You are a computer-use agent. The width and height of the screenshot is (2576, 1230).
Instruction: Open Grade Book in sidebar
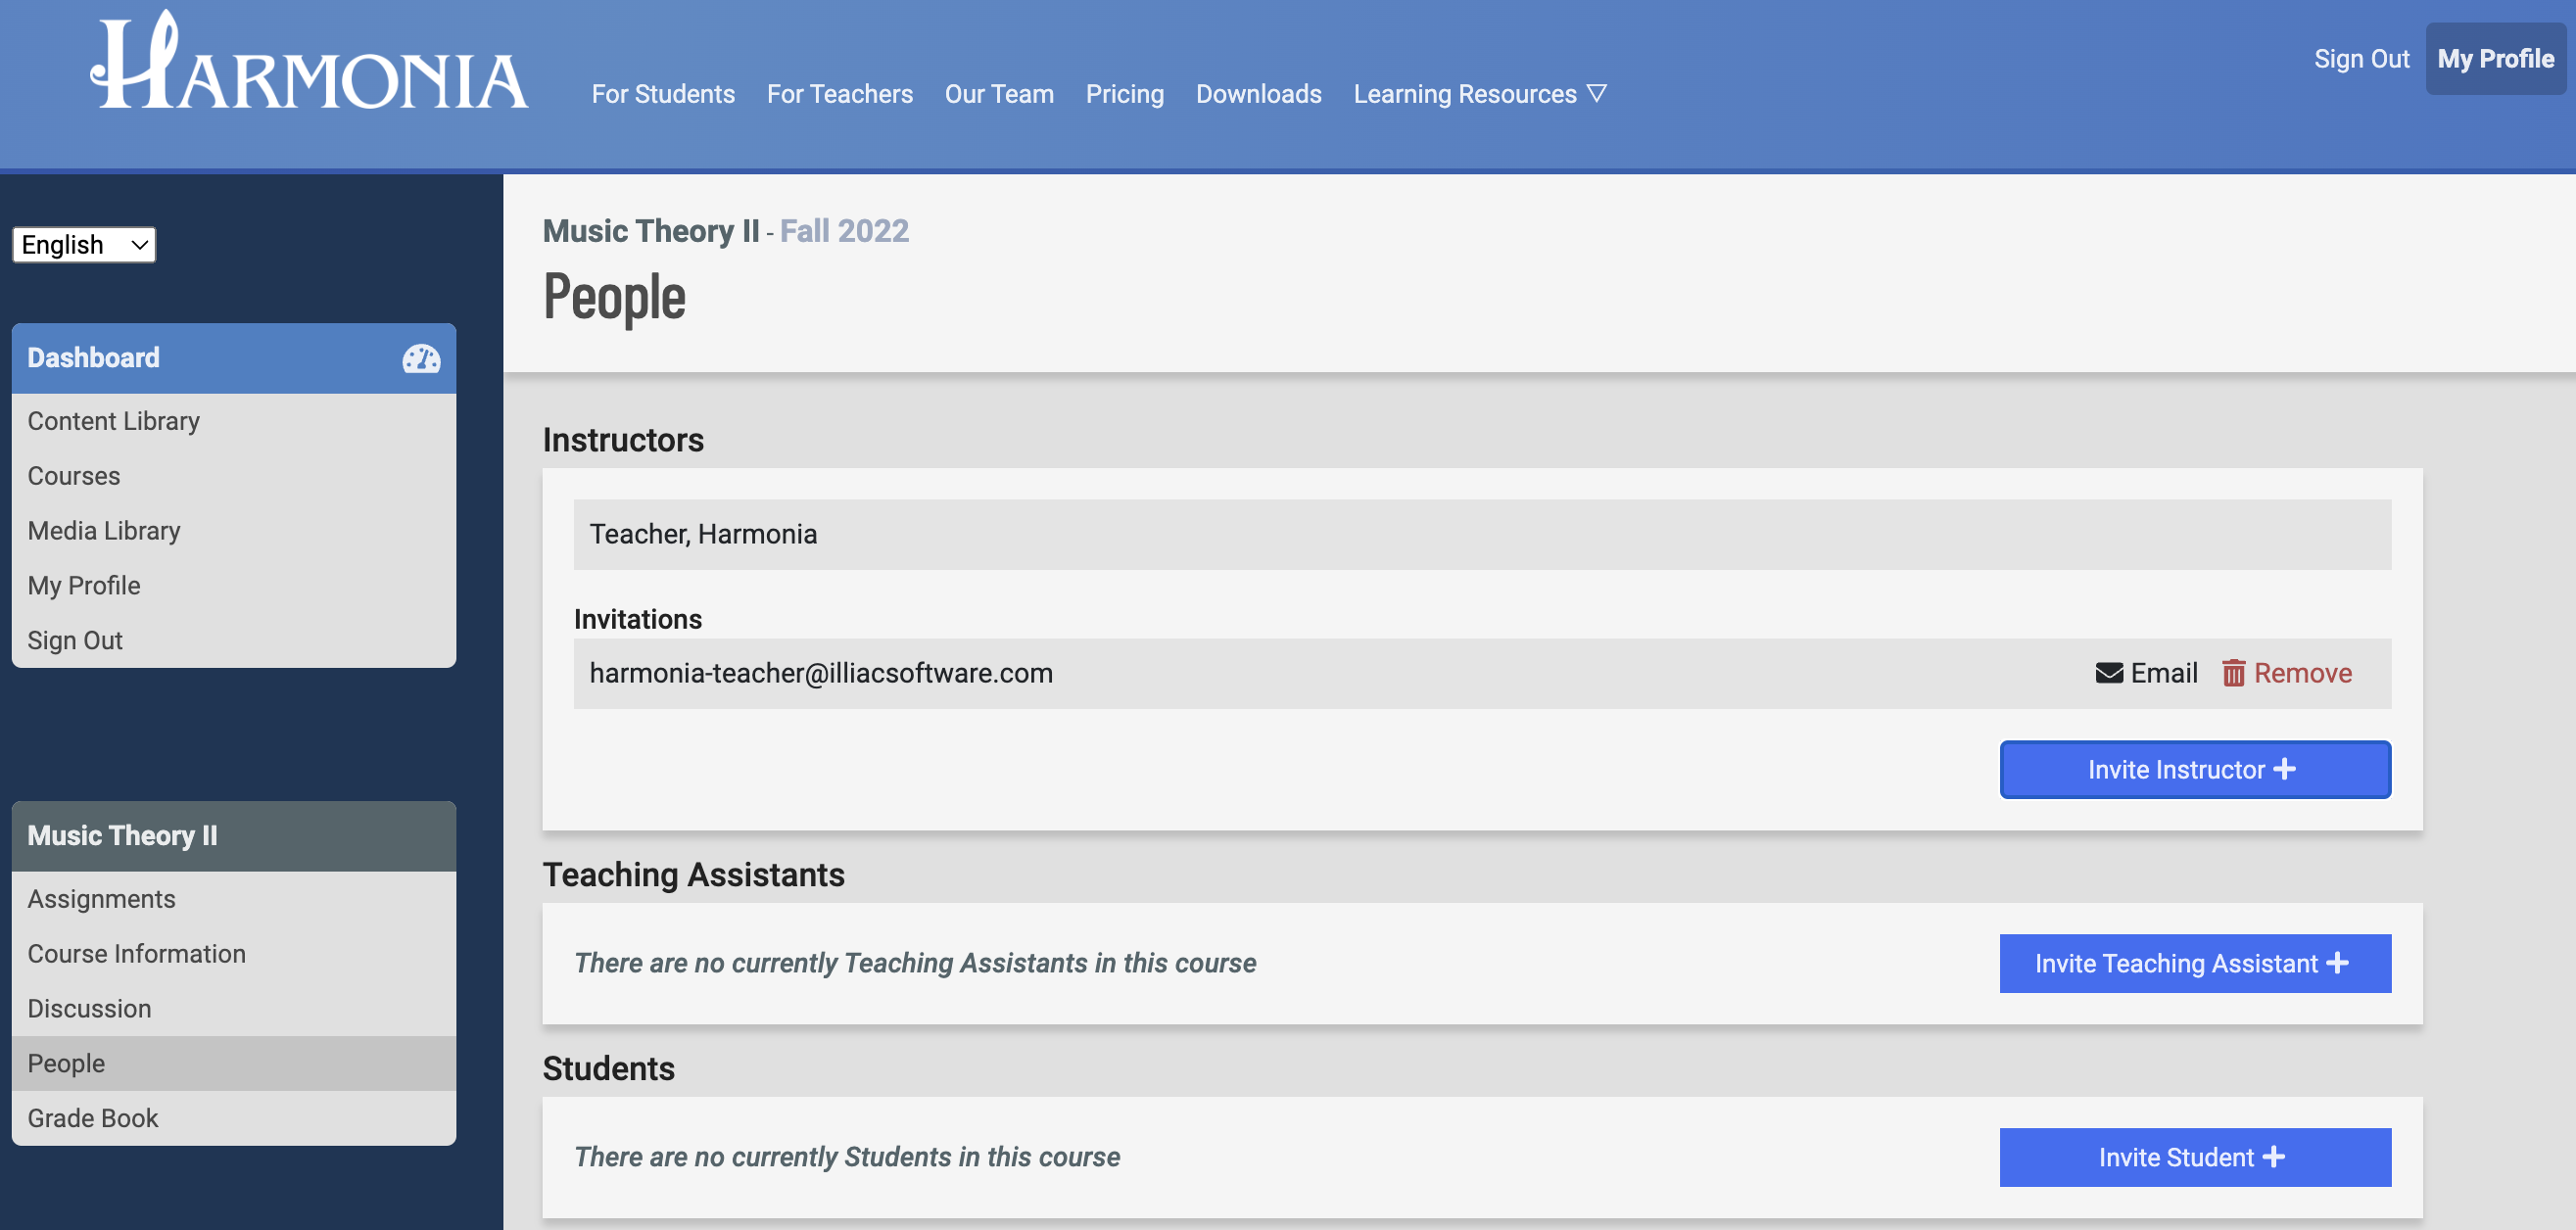(234, 1118)
